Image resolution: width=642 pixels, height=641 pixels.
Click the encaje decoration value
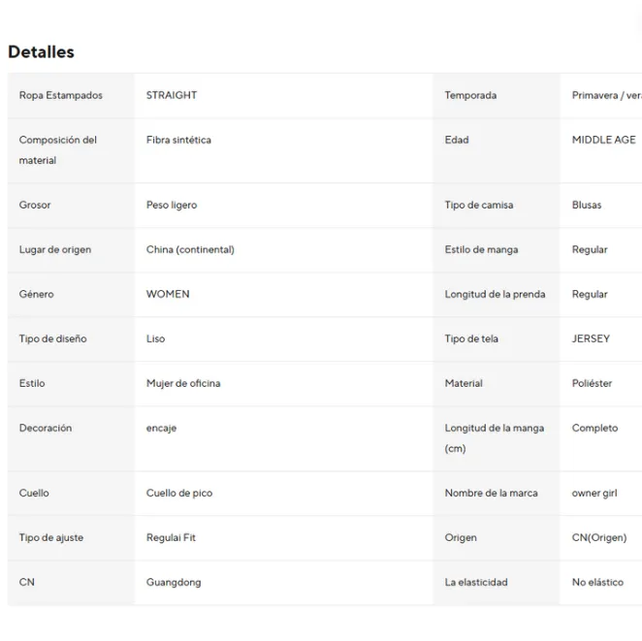[161, 429]
